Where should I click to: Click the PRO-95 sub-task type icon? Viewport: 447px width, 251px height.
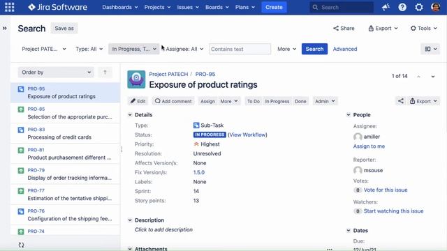[21, 89]
